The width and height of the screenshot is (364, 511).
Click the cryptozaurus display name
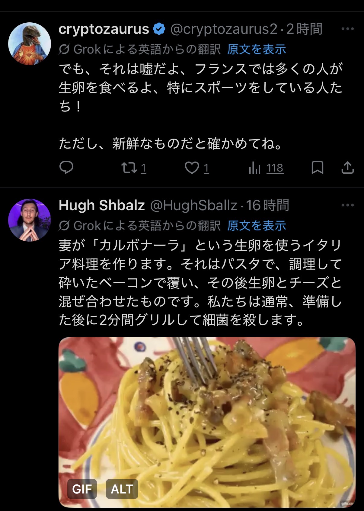pyautogui.click(x=104, y=29)
